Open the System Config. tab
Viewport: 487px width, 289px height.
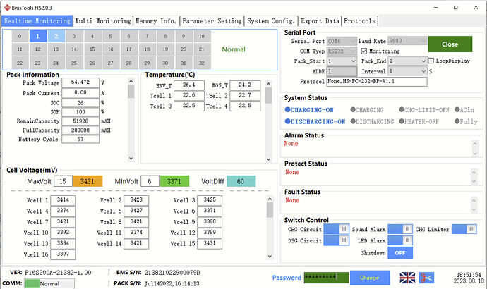[271, 20]
